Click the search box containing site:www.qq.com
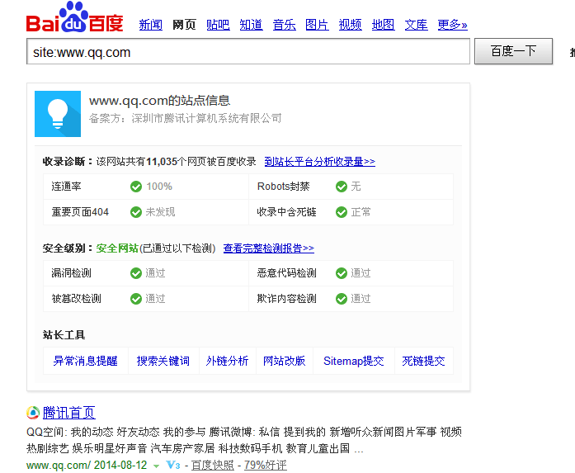This screenshot has height=473, width=575. click(247, 52)
